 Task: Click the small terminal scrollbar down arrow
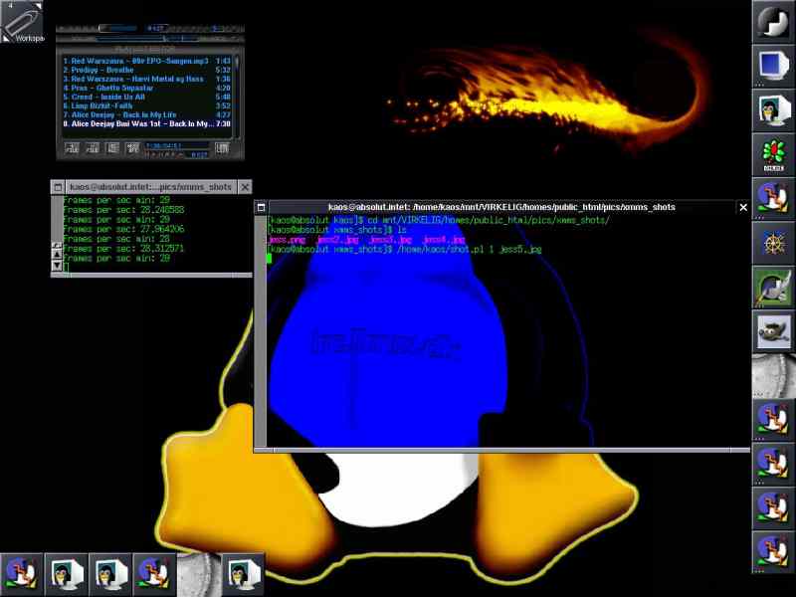[x=57, y=266]
